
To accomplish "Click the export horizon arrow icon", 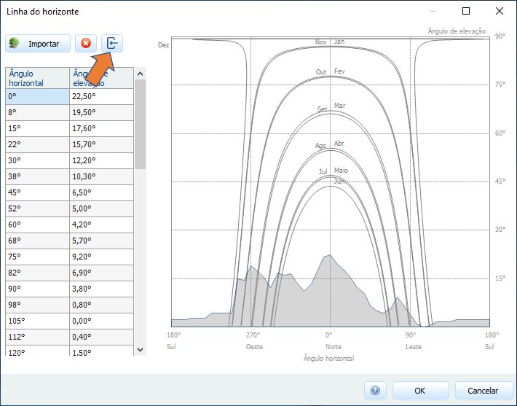I will 112,44.
